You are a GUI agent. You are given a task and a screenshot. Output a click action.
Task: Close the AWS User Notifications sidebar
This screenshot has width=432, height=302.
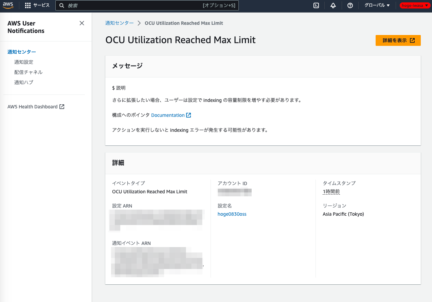[x=82, y=23]
